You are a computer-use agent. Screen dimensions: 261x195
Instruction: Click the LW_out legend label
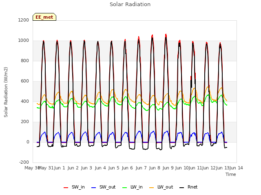pos(165,187)
